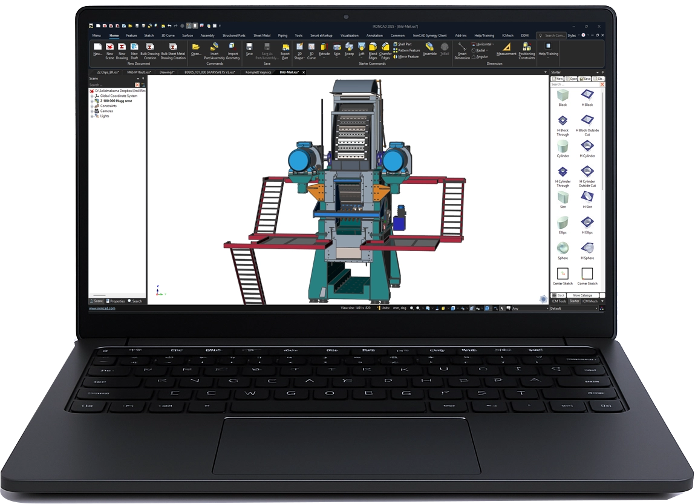695x504 pixels.
Task: Expand the Cameras tree node
Action: click(92, 111)
